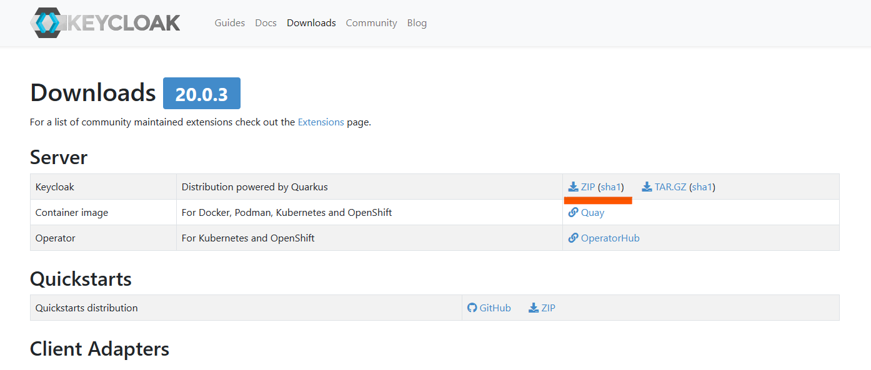Download the Keycloak server ZIP link

tap(588, 187)
